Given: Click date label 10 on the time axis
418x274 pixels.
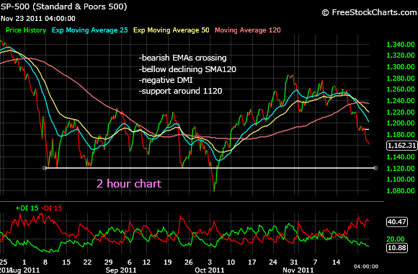Looking at the screenshot, I should tap(231, 262).
